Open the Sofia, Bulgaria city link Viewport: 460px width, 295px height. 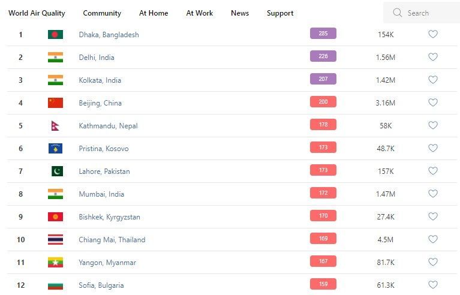(x=101, y=285)
